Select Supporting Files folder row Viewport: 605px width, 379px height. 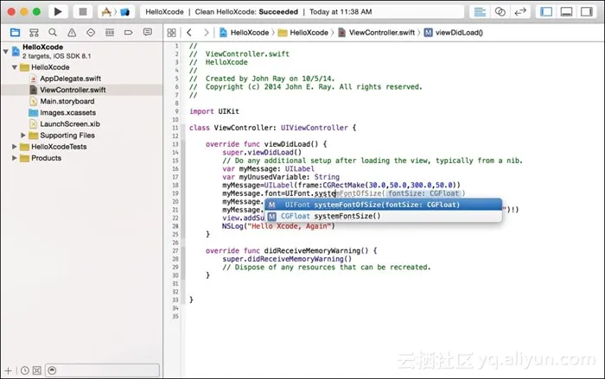(81, 136)
